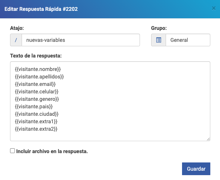This screenshot has width=220, height=180.
Task: Click the empty area below the last variable line
Action: pos(110,136)
